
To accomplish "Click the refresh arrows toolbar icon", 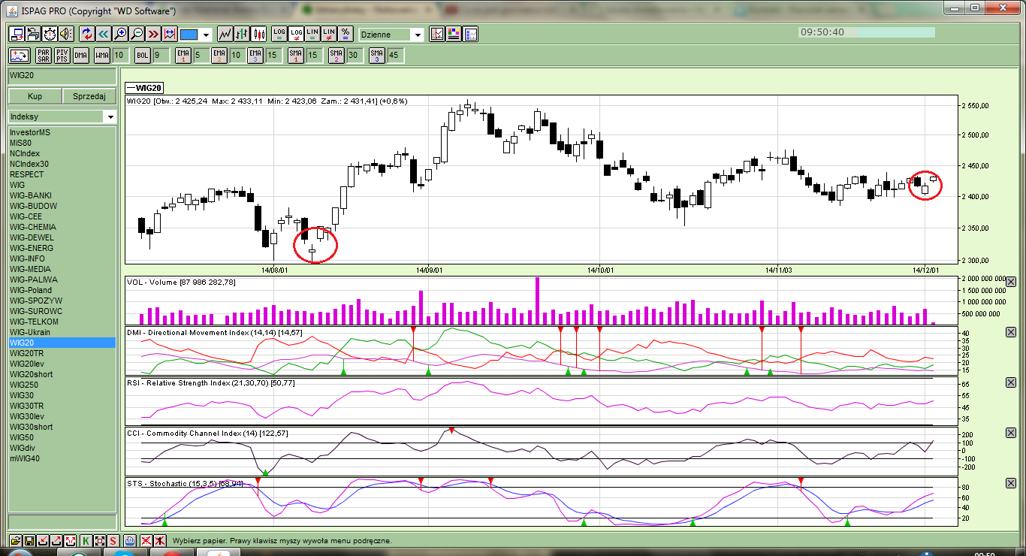I will (86, 34).
